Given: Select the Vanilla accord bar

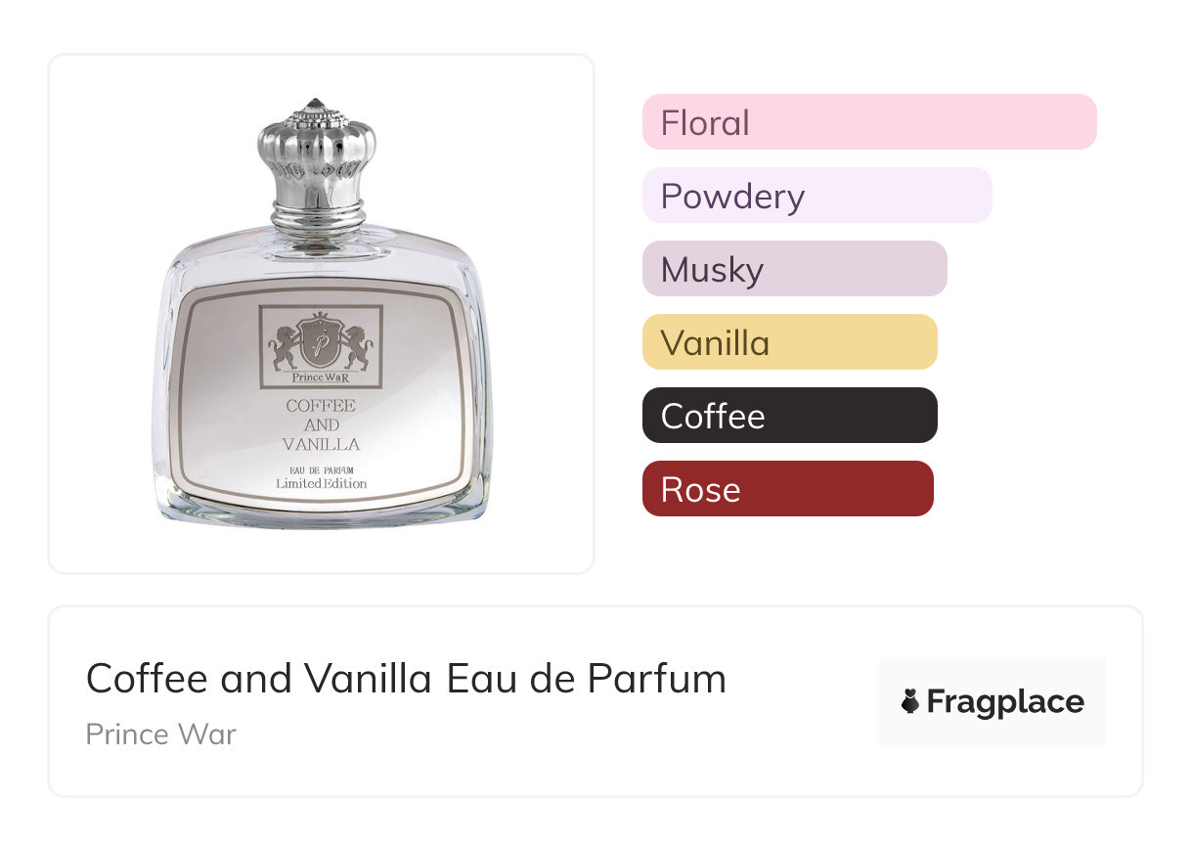Looking at the screenshot, I should coord(790,342).
